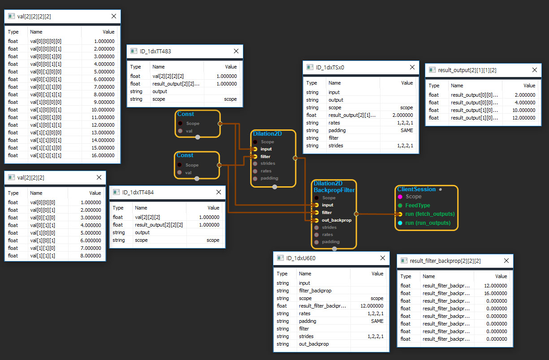The image size is (549, 360).
Task: Click the cyan run (run_outputs) pin
Action: coord(400,223)
